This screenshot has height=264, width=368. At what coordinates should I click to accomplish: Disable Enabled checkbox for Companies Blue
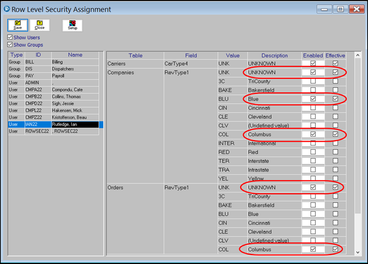[312, 99]
